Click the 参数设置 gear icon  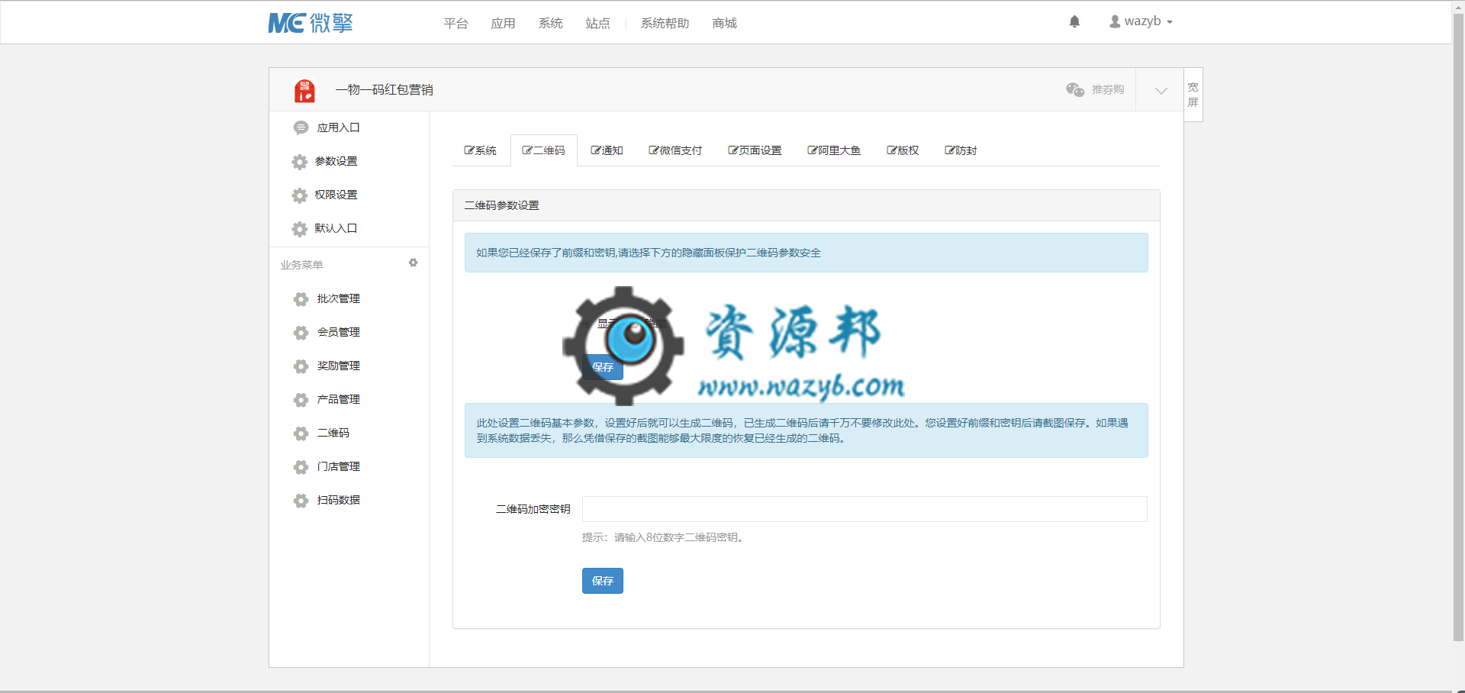(x=300, y=162)
